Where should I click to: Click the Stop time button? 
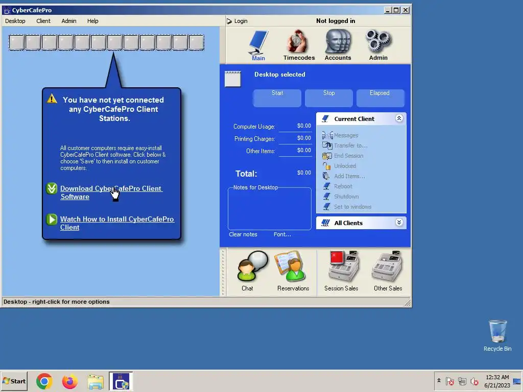[x=329, y=98]
